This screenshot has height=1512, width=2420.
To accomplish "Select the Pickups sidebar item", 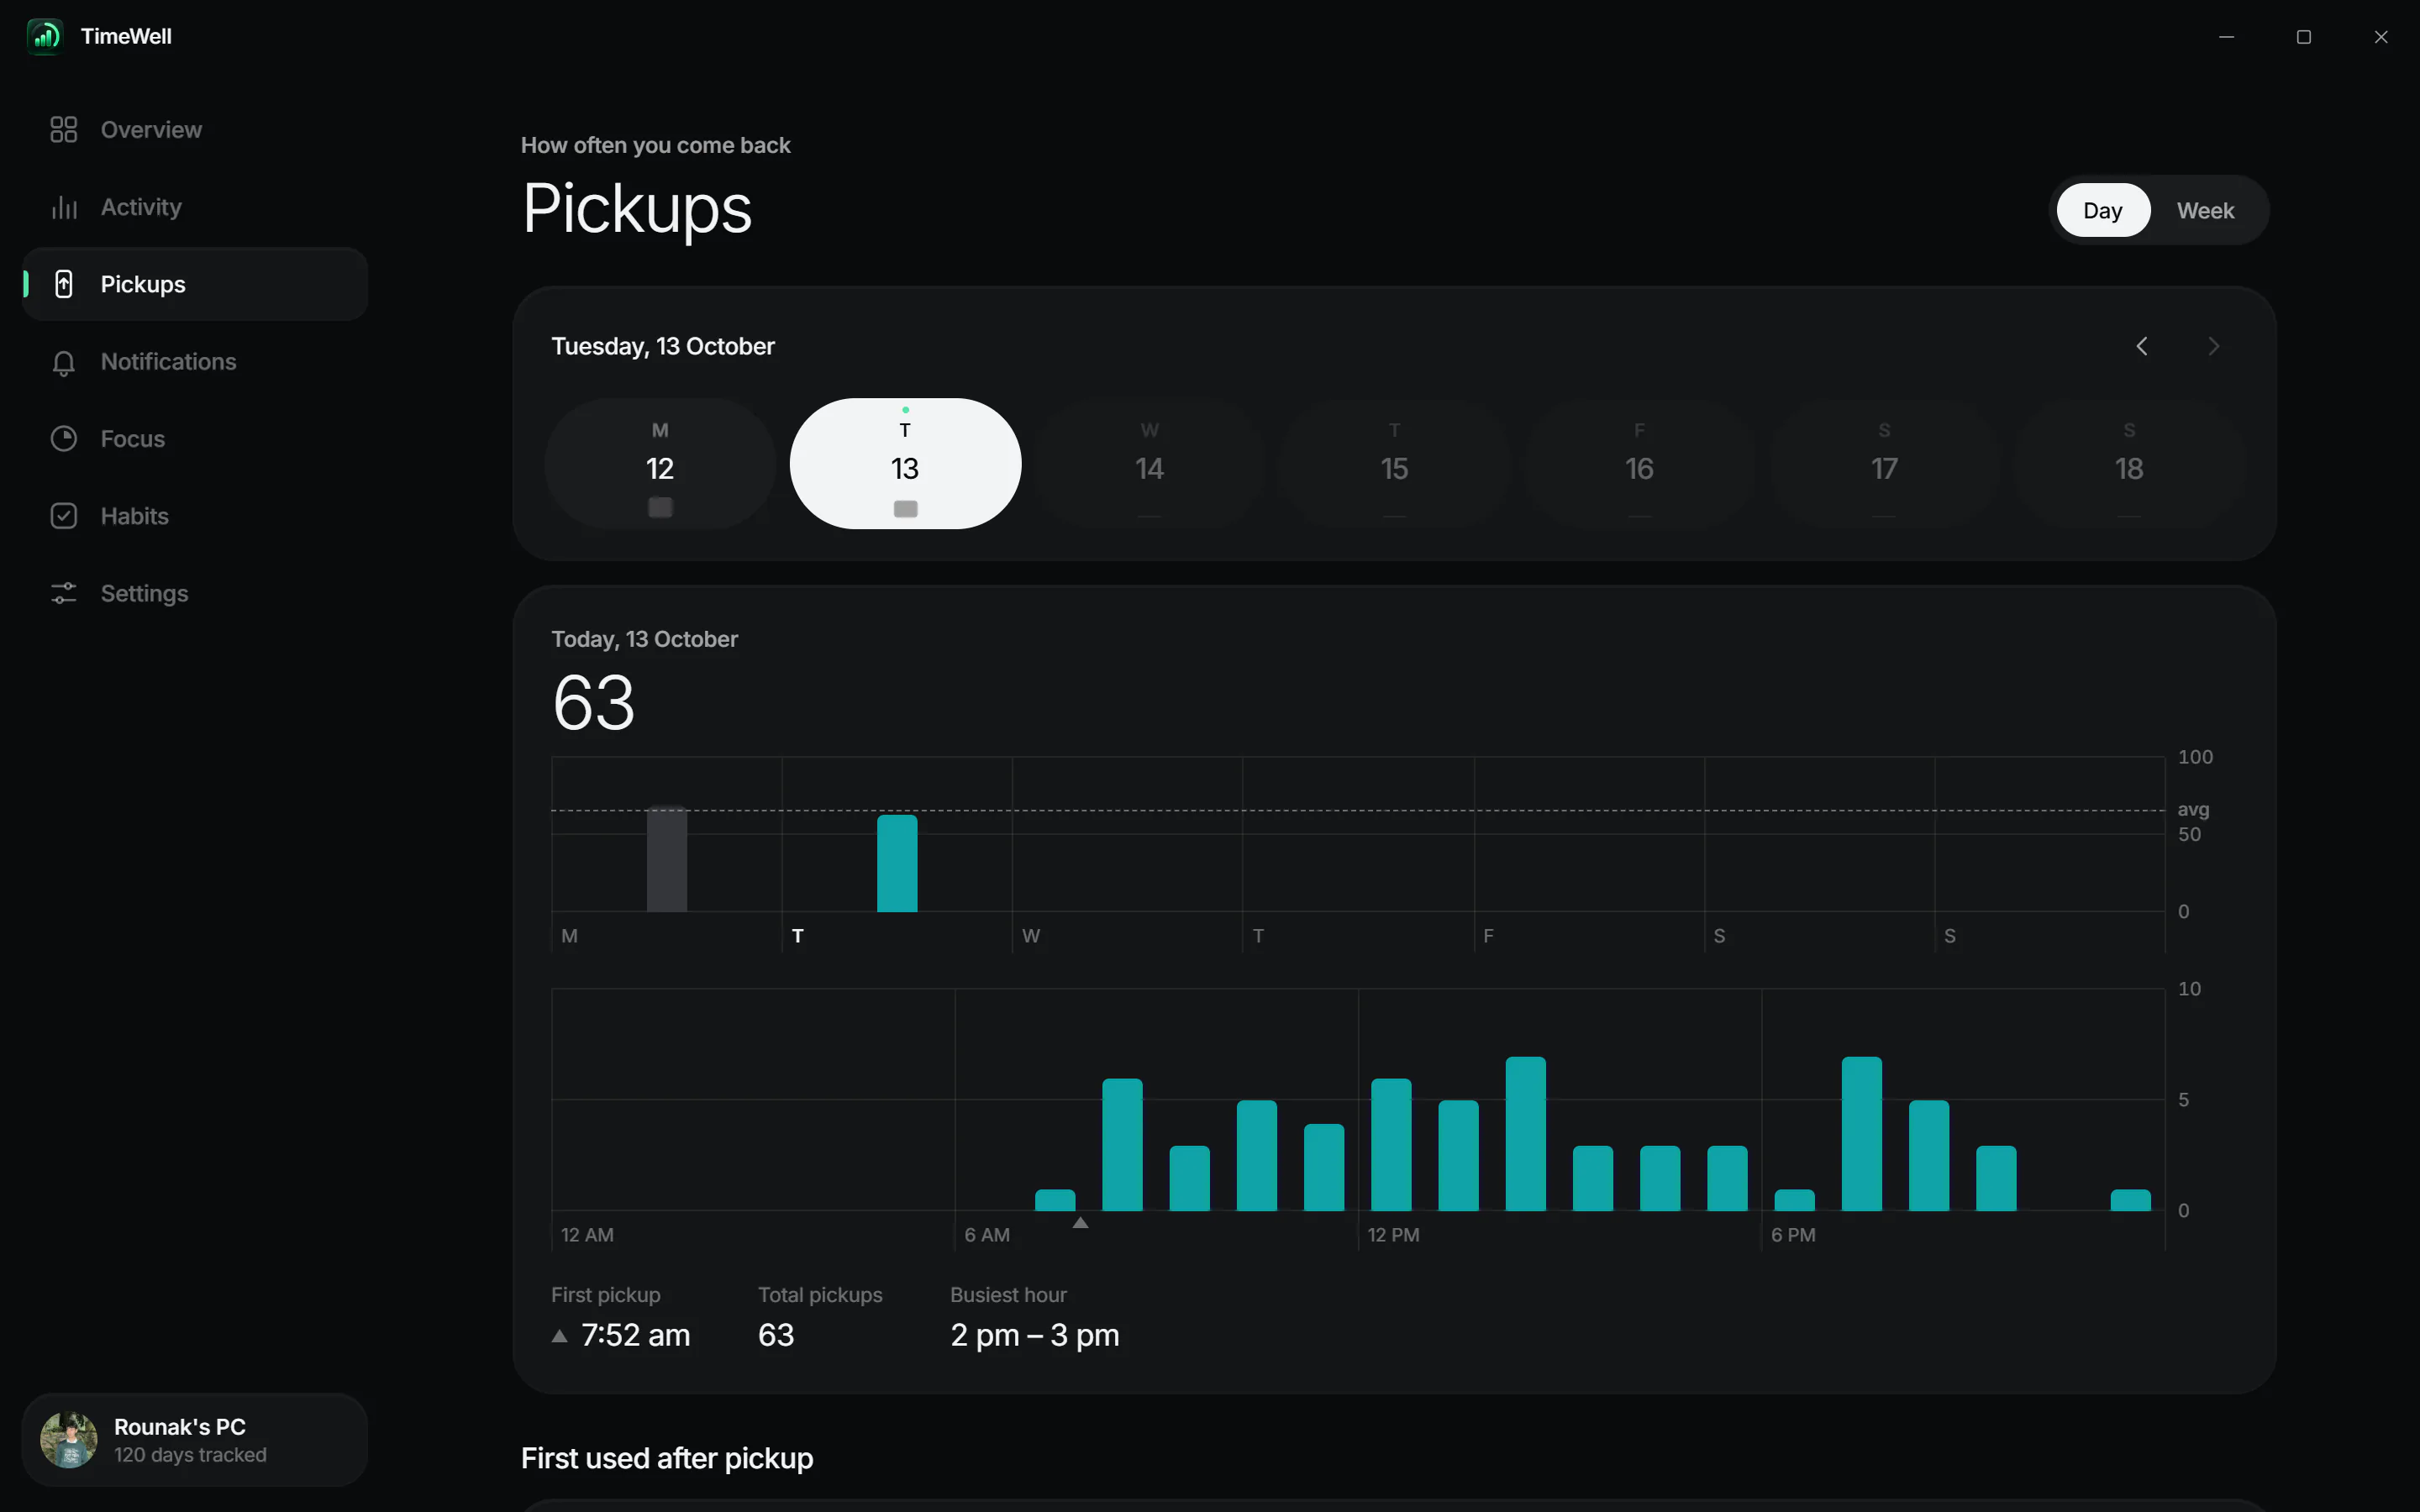I will pos(195,284).
